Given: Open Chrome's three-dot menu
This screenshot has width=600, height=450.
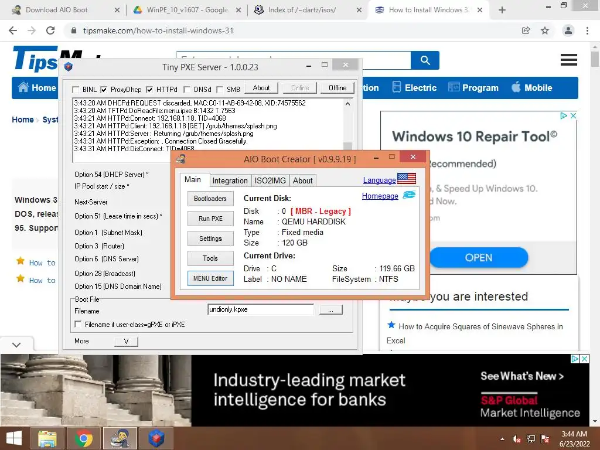Looking at the screenshot, I should tap(587, 30).
